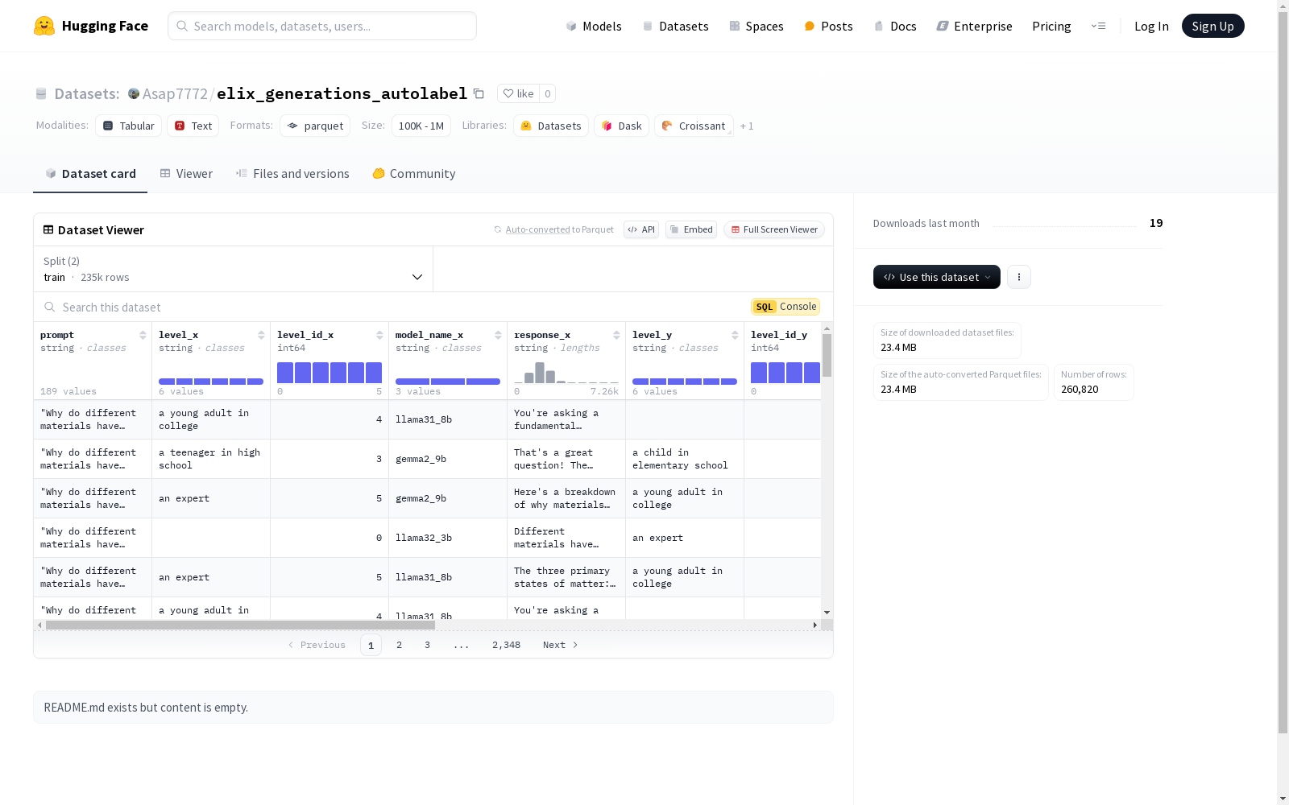
Task: Open the Pricing page
Action: (1051, 26)
